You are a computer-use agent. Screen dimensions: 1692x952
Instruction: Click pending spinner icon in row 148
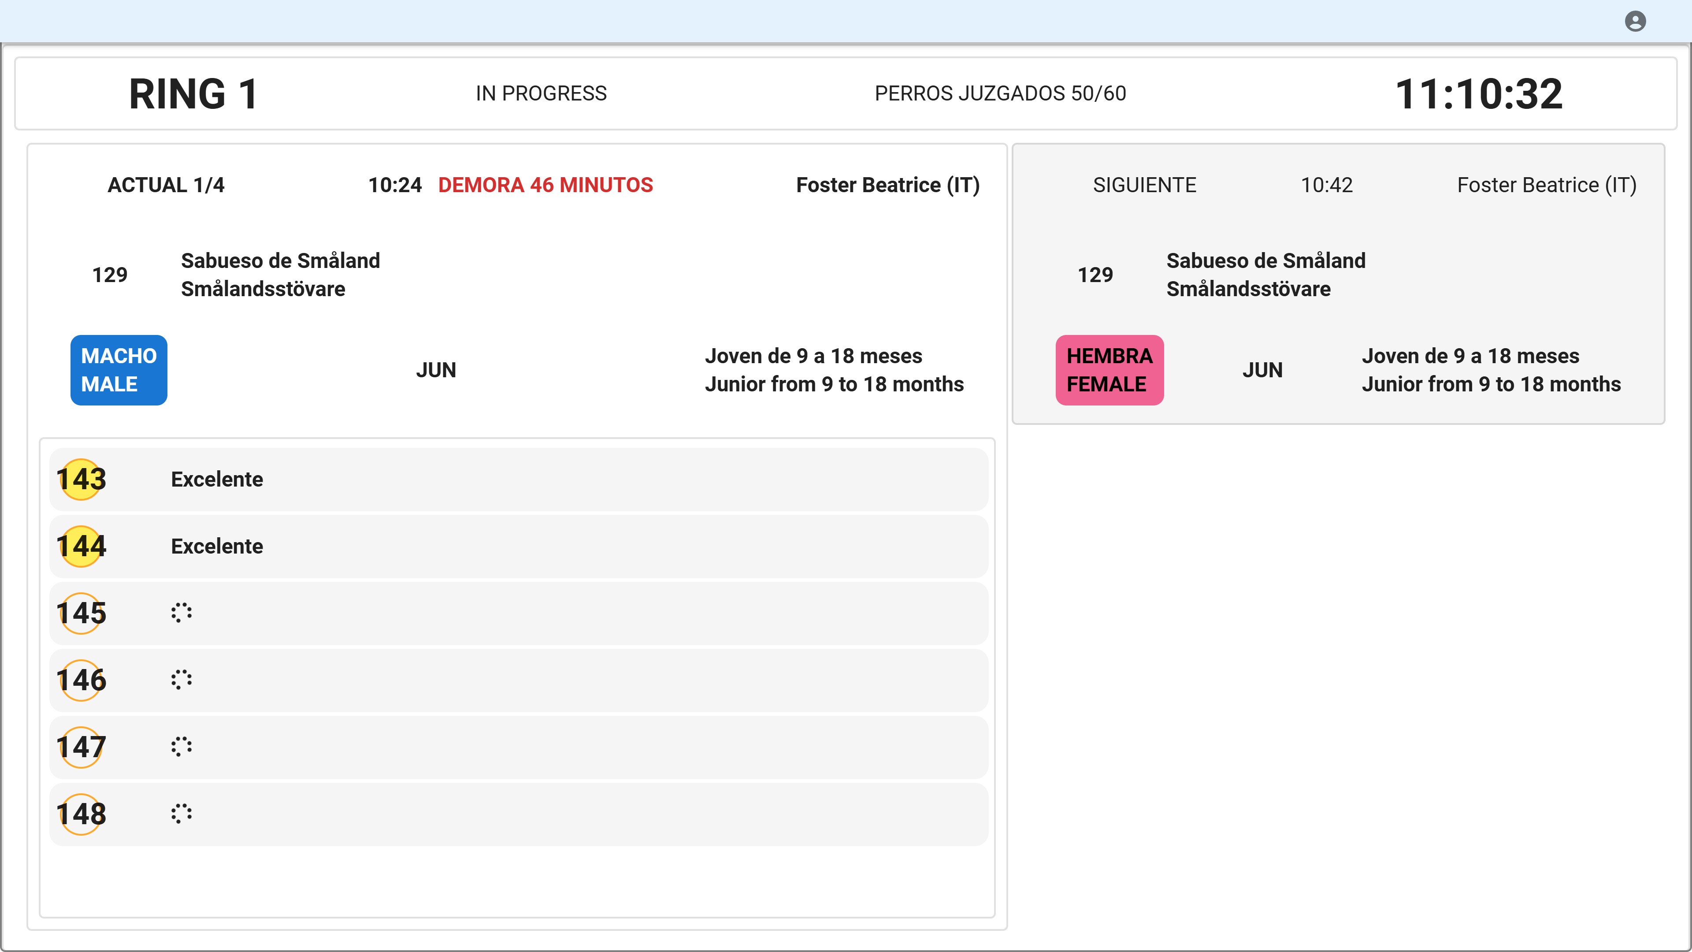point(181,813)
